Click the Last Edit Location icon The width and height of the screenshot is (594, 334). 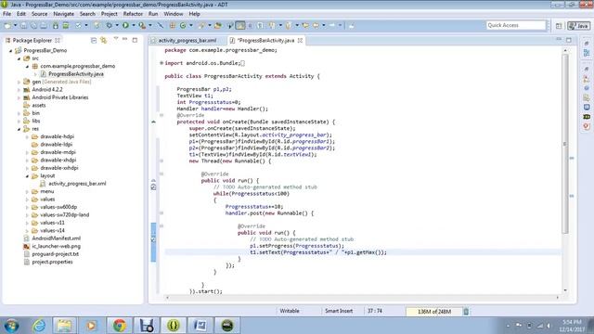(305, 25)
